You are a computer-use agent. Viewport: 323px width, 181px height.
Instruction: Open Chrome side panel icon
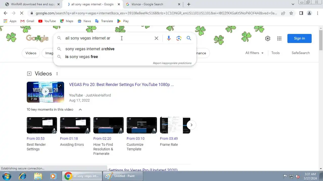pos(301,13)
